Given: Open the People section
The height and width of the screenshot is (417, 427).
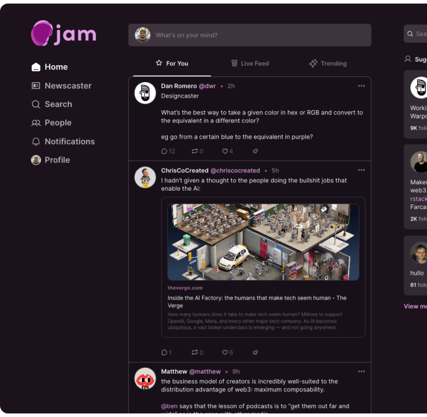Looking at the screenshot, I should pyautogui.click(x=52, y=123).
